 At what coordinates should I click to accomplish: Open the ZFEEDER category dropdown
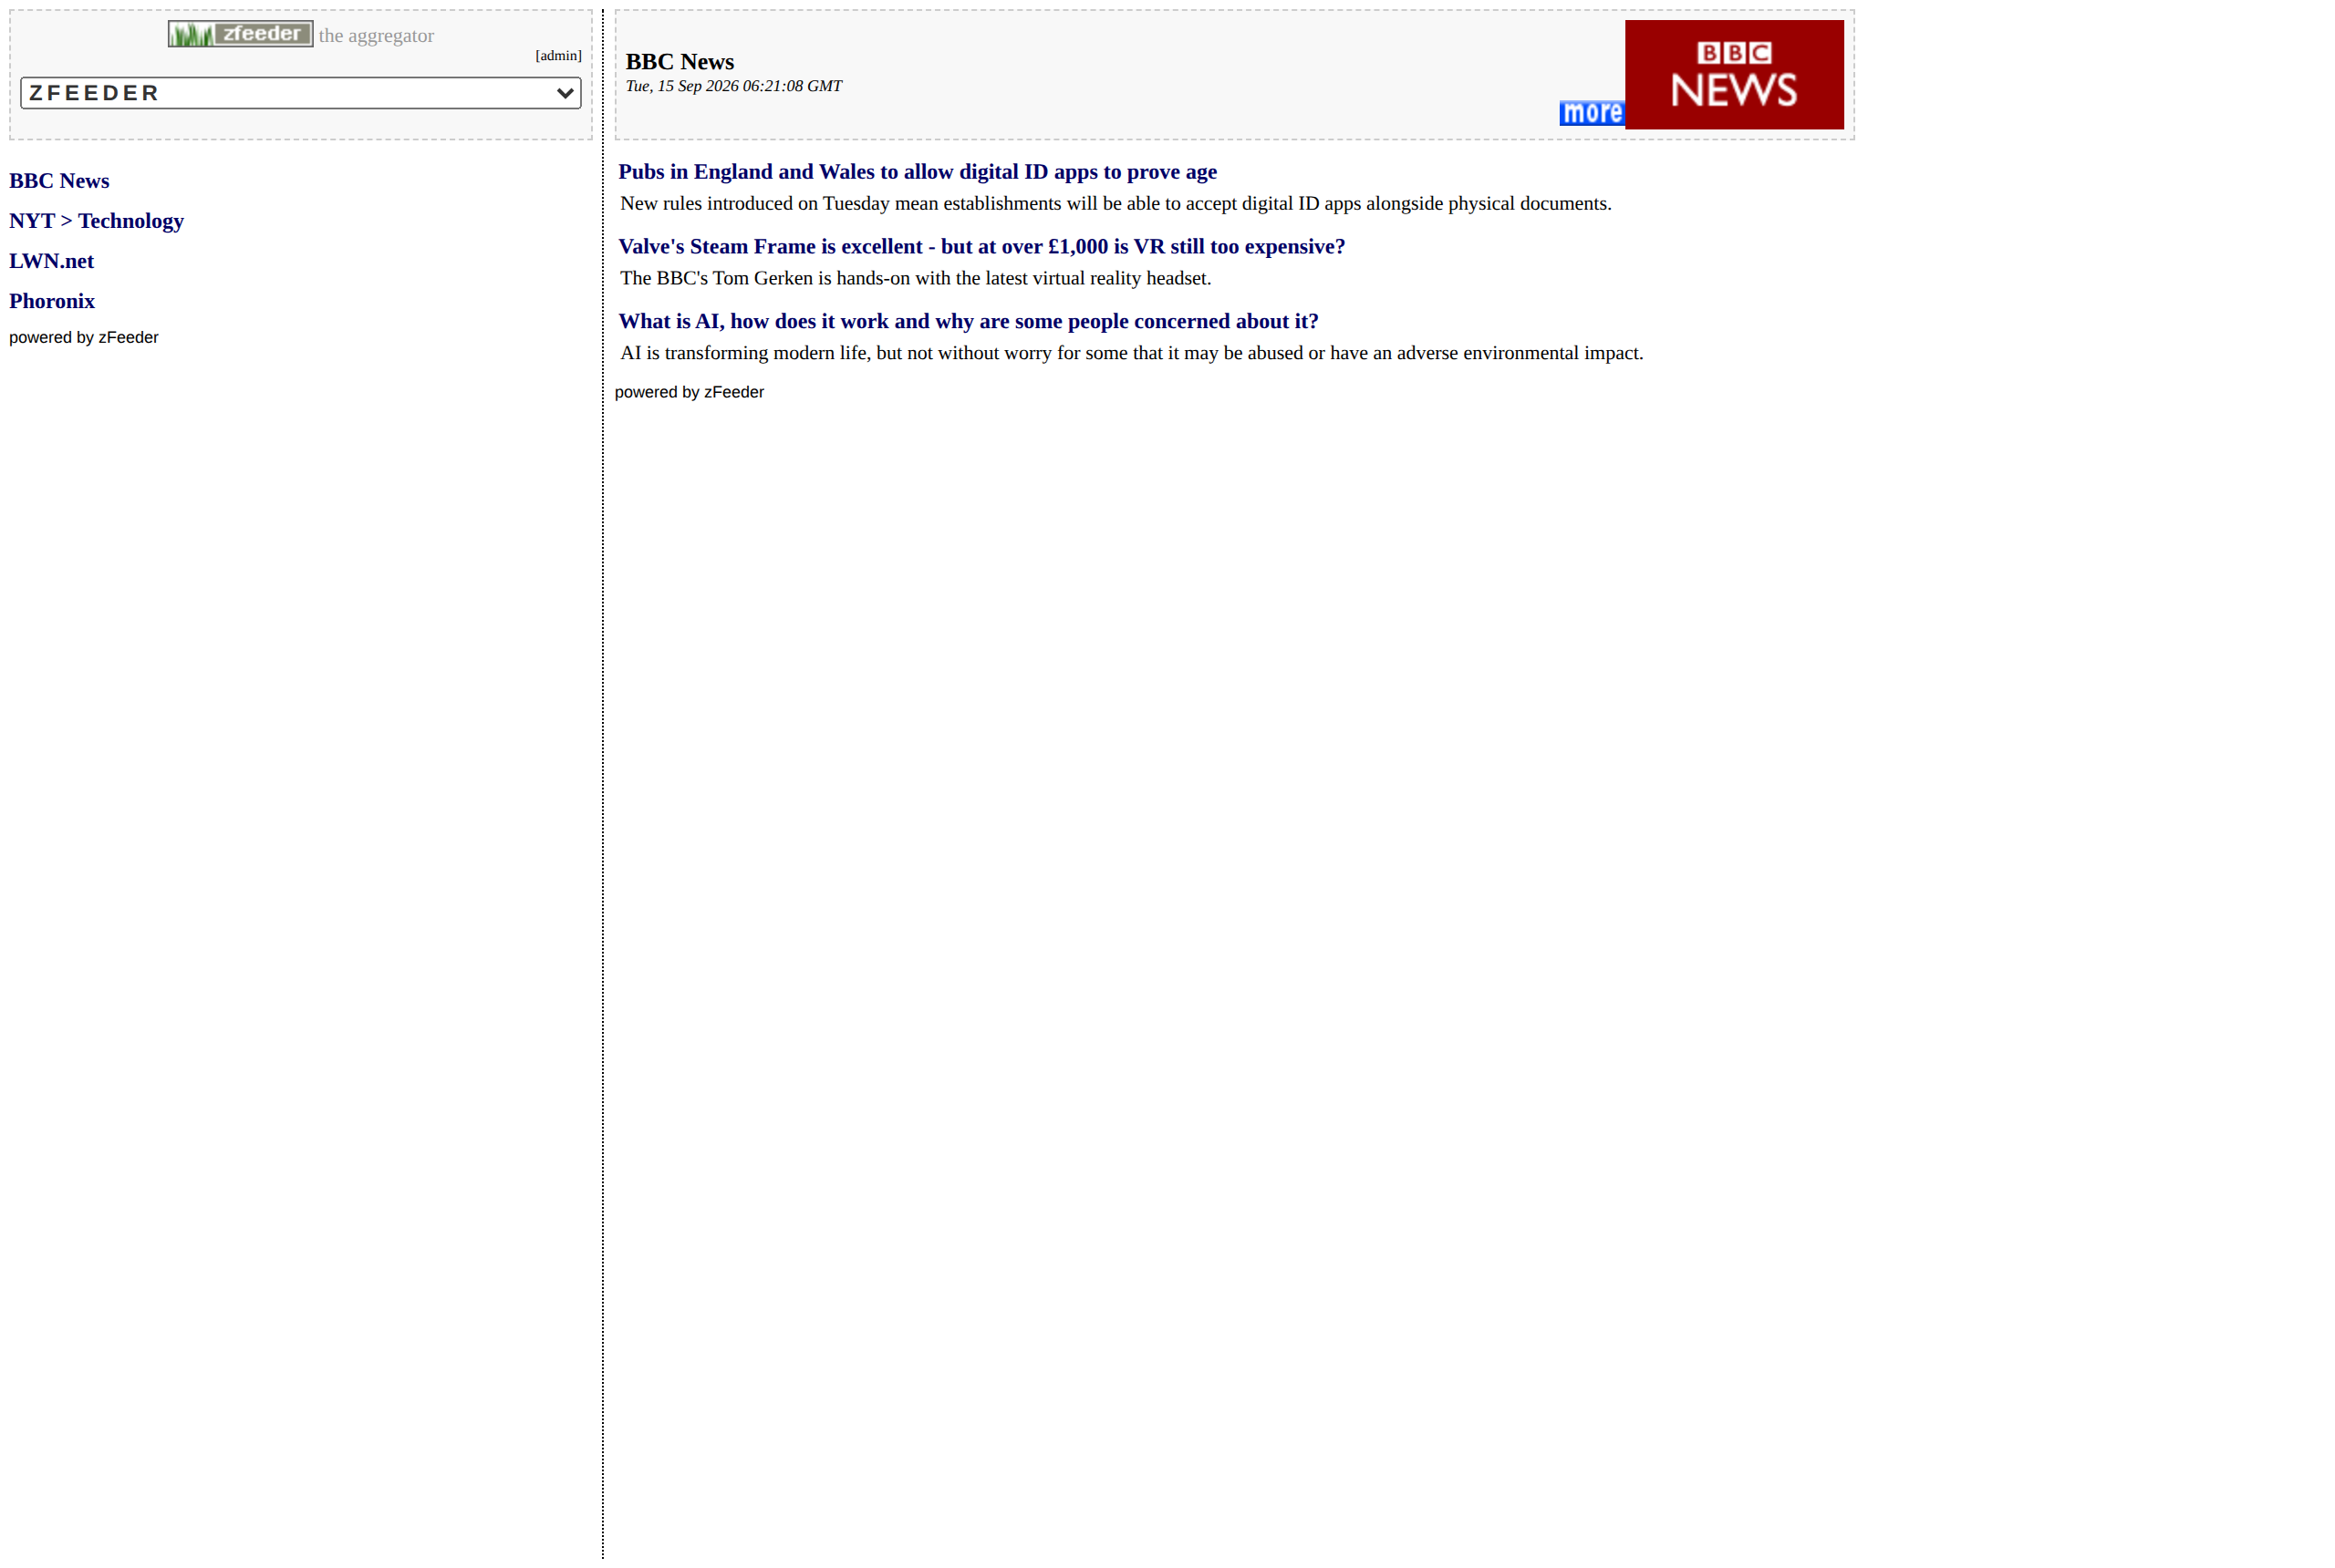300,93
